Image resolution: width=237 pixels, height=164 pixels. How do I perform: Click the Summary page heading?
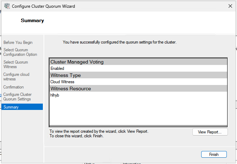tap(32, 21)
